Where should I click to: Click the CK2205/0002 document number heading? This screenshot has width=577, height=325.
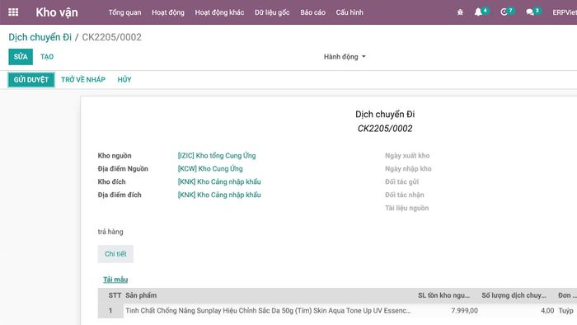coord(385,129)
